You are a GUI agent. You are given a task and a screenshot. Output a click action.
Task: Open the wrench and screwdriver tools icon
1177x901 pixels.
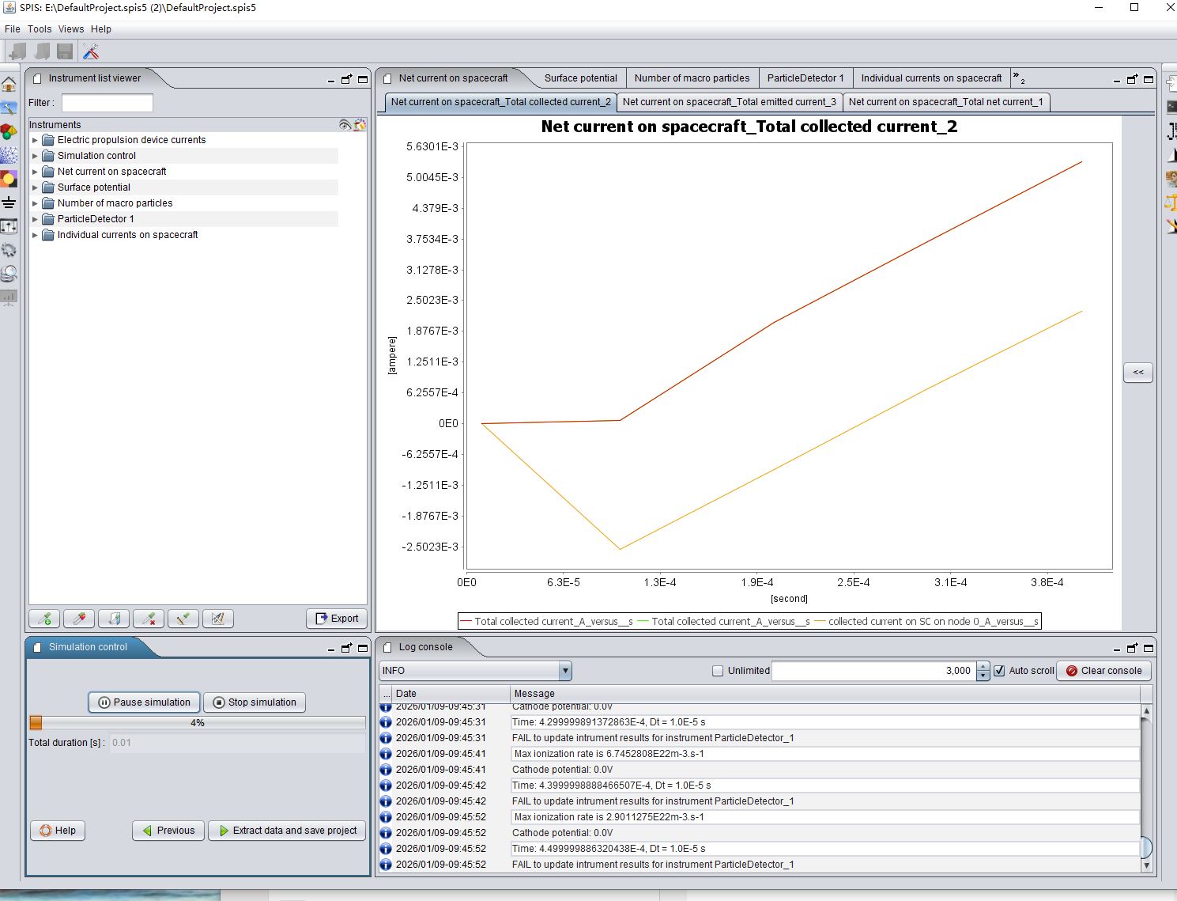click(x=91, y=51)
